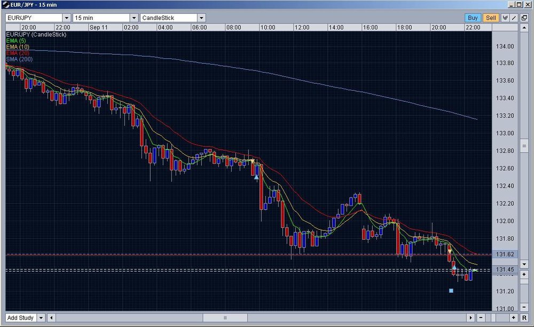Click the horizontal scrollbar thumb
The width and height of the screenshot is (534, 327).
[225, 318]
